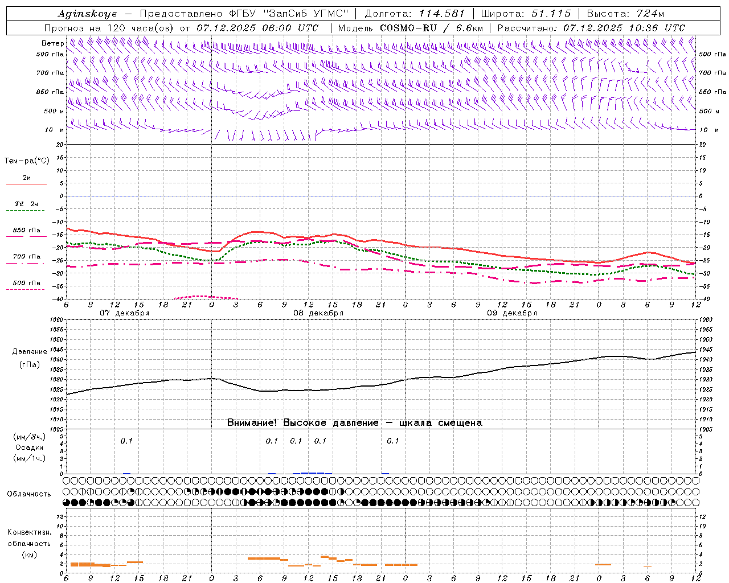
Task: Click the longitude value "Долгота: 114.581"
Action: coord(415,14)
